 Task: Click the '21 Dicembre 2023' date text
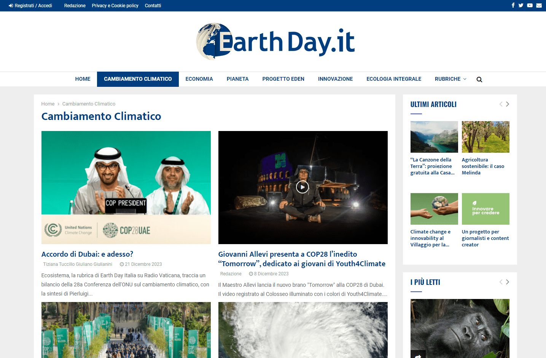point(143,264)
